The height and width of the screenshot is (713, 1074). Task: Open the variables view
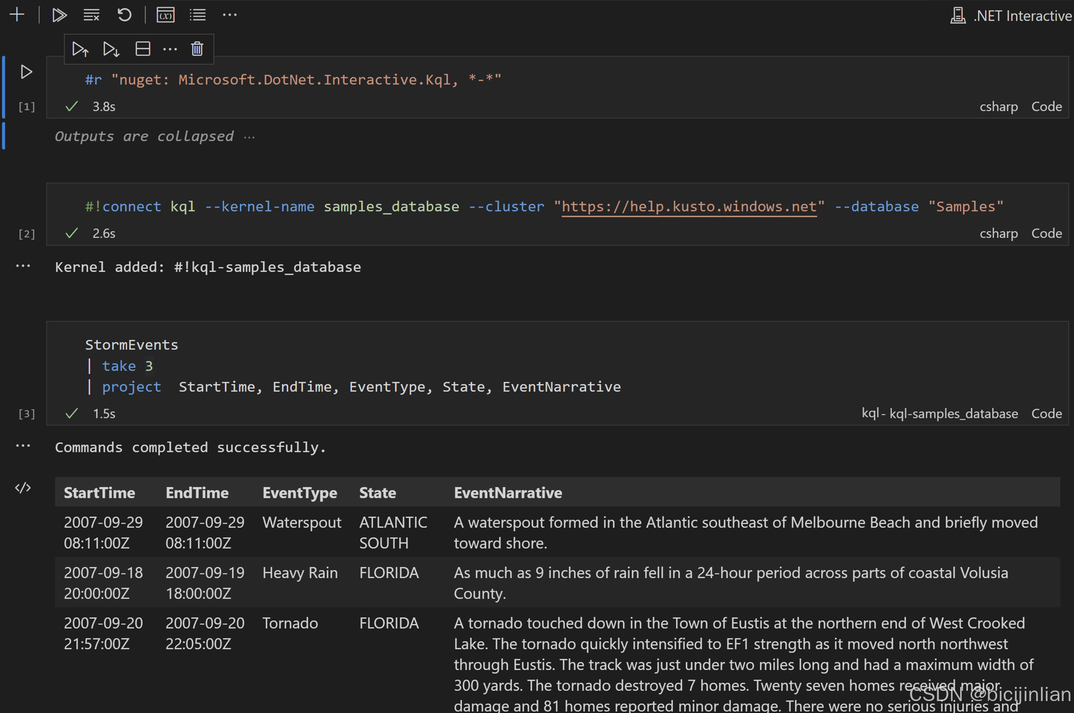[165, 15]
